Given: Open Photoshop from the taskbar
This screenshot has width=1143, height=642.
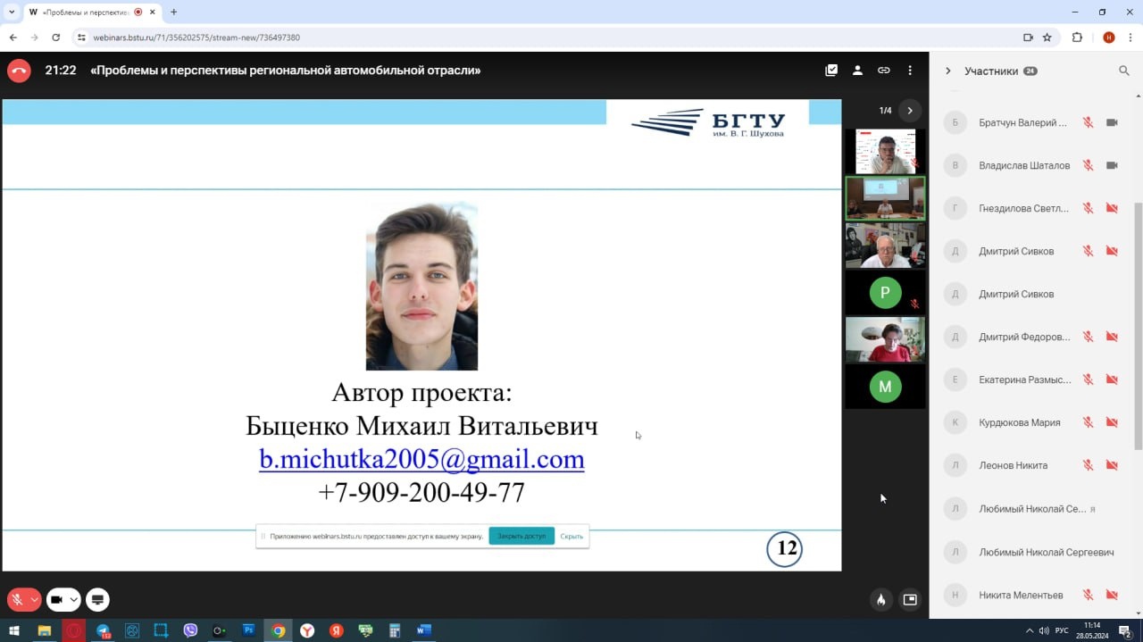Looking at the screenshot, I should (x=249, y=630).
